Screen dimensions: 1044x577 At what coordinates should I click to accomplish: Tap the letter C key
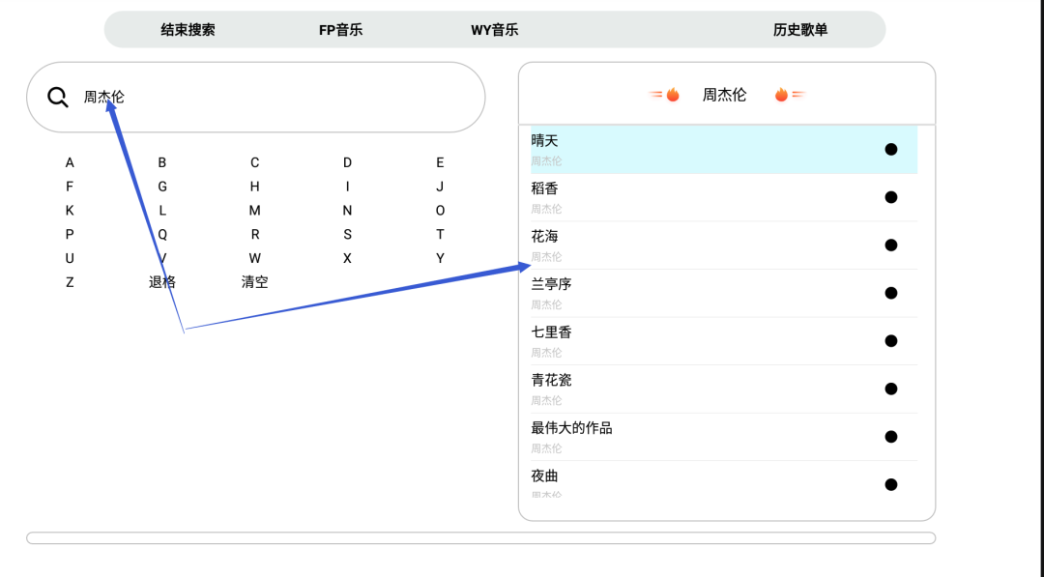pos(254,162)
